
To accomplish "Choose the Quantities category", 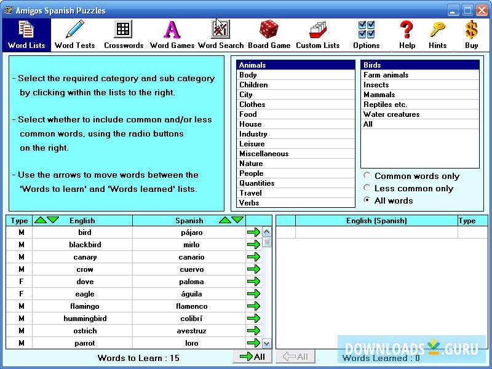I will coord(295,183).
